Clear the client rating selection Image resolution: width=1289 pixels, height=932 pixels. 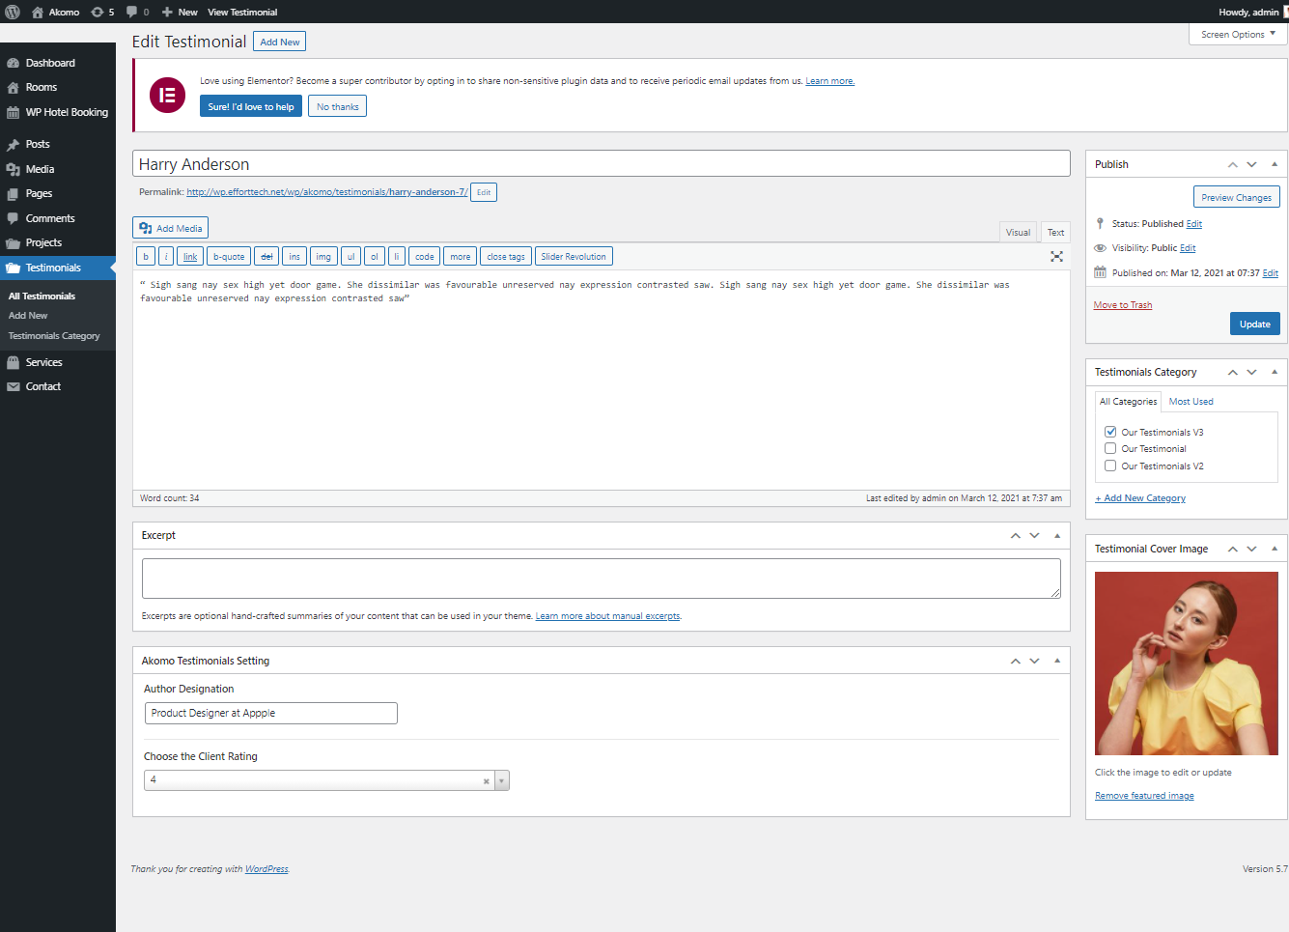tap(486, 781)
